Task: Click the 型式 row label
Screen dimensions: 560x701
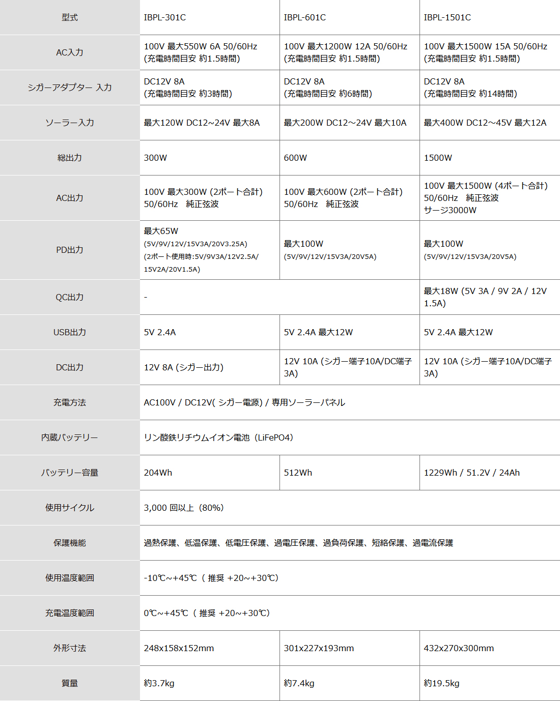Action: click(70, 17)
